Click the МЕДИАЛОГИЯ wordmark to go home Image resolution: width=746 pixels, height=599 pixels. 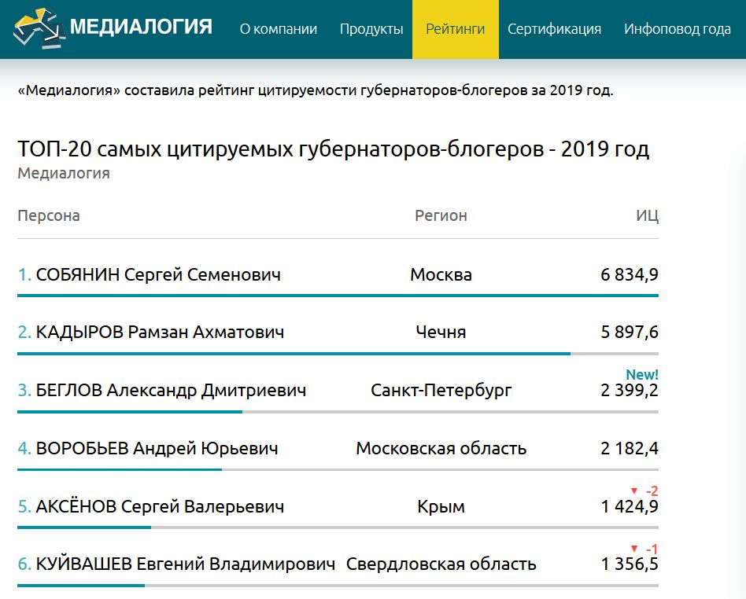pyautogui.click(x=142, y=26)
